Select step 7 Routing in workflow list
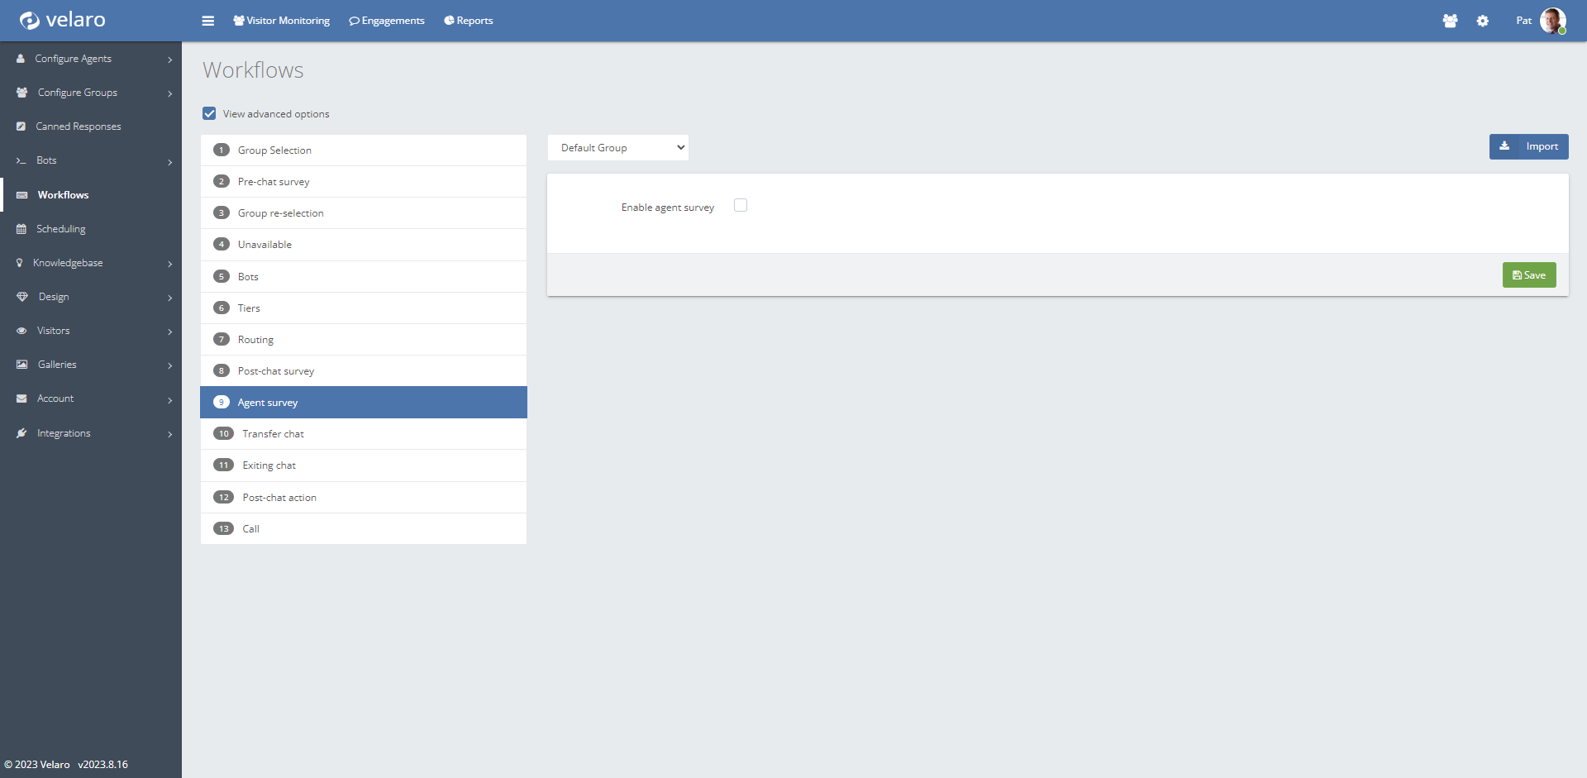 [x=255, y=340]
